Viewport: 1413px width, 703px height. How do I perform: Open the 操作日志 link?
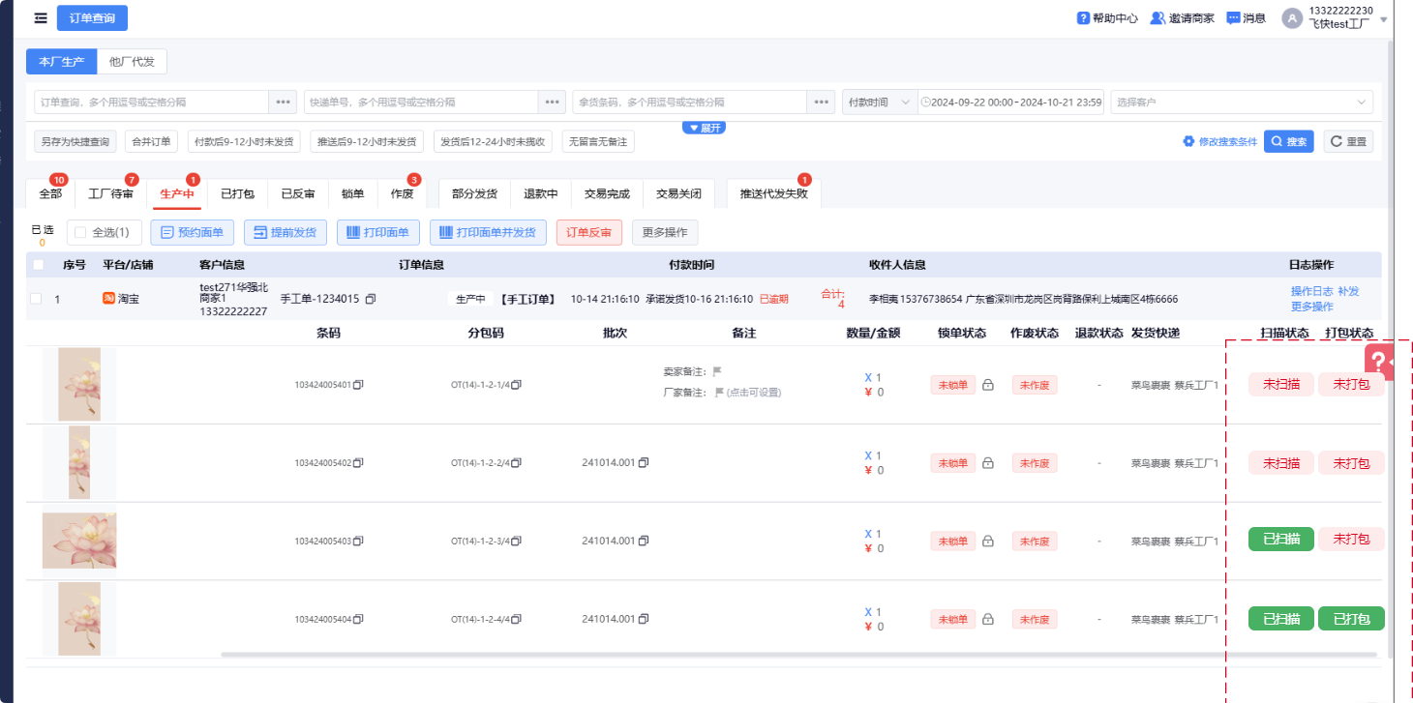pyautogui.click(x=1311, y=291)
